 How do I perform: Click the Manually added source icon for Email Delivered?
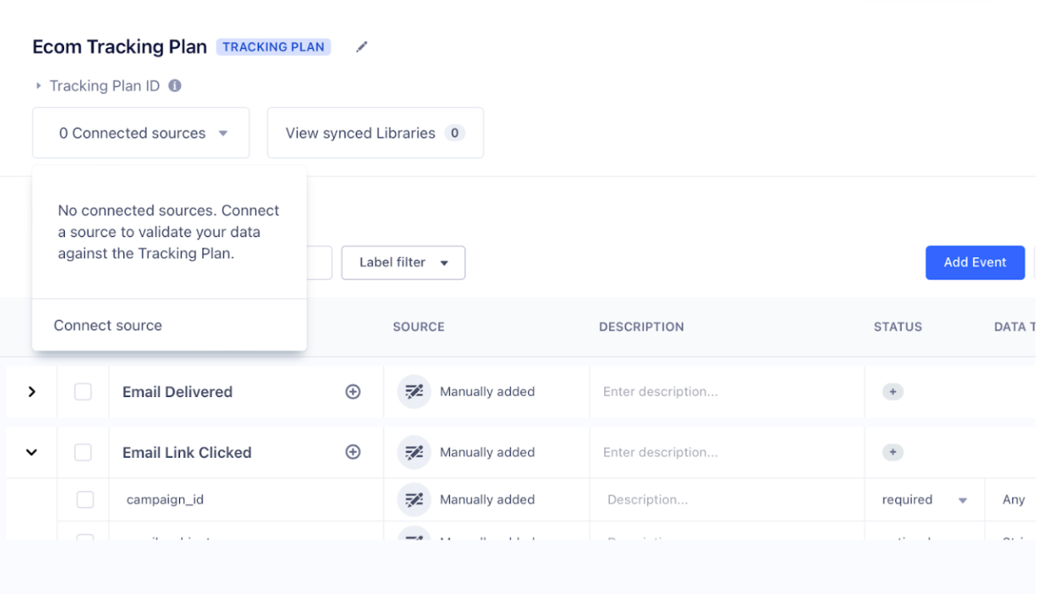[x=414, y=391]
